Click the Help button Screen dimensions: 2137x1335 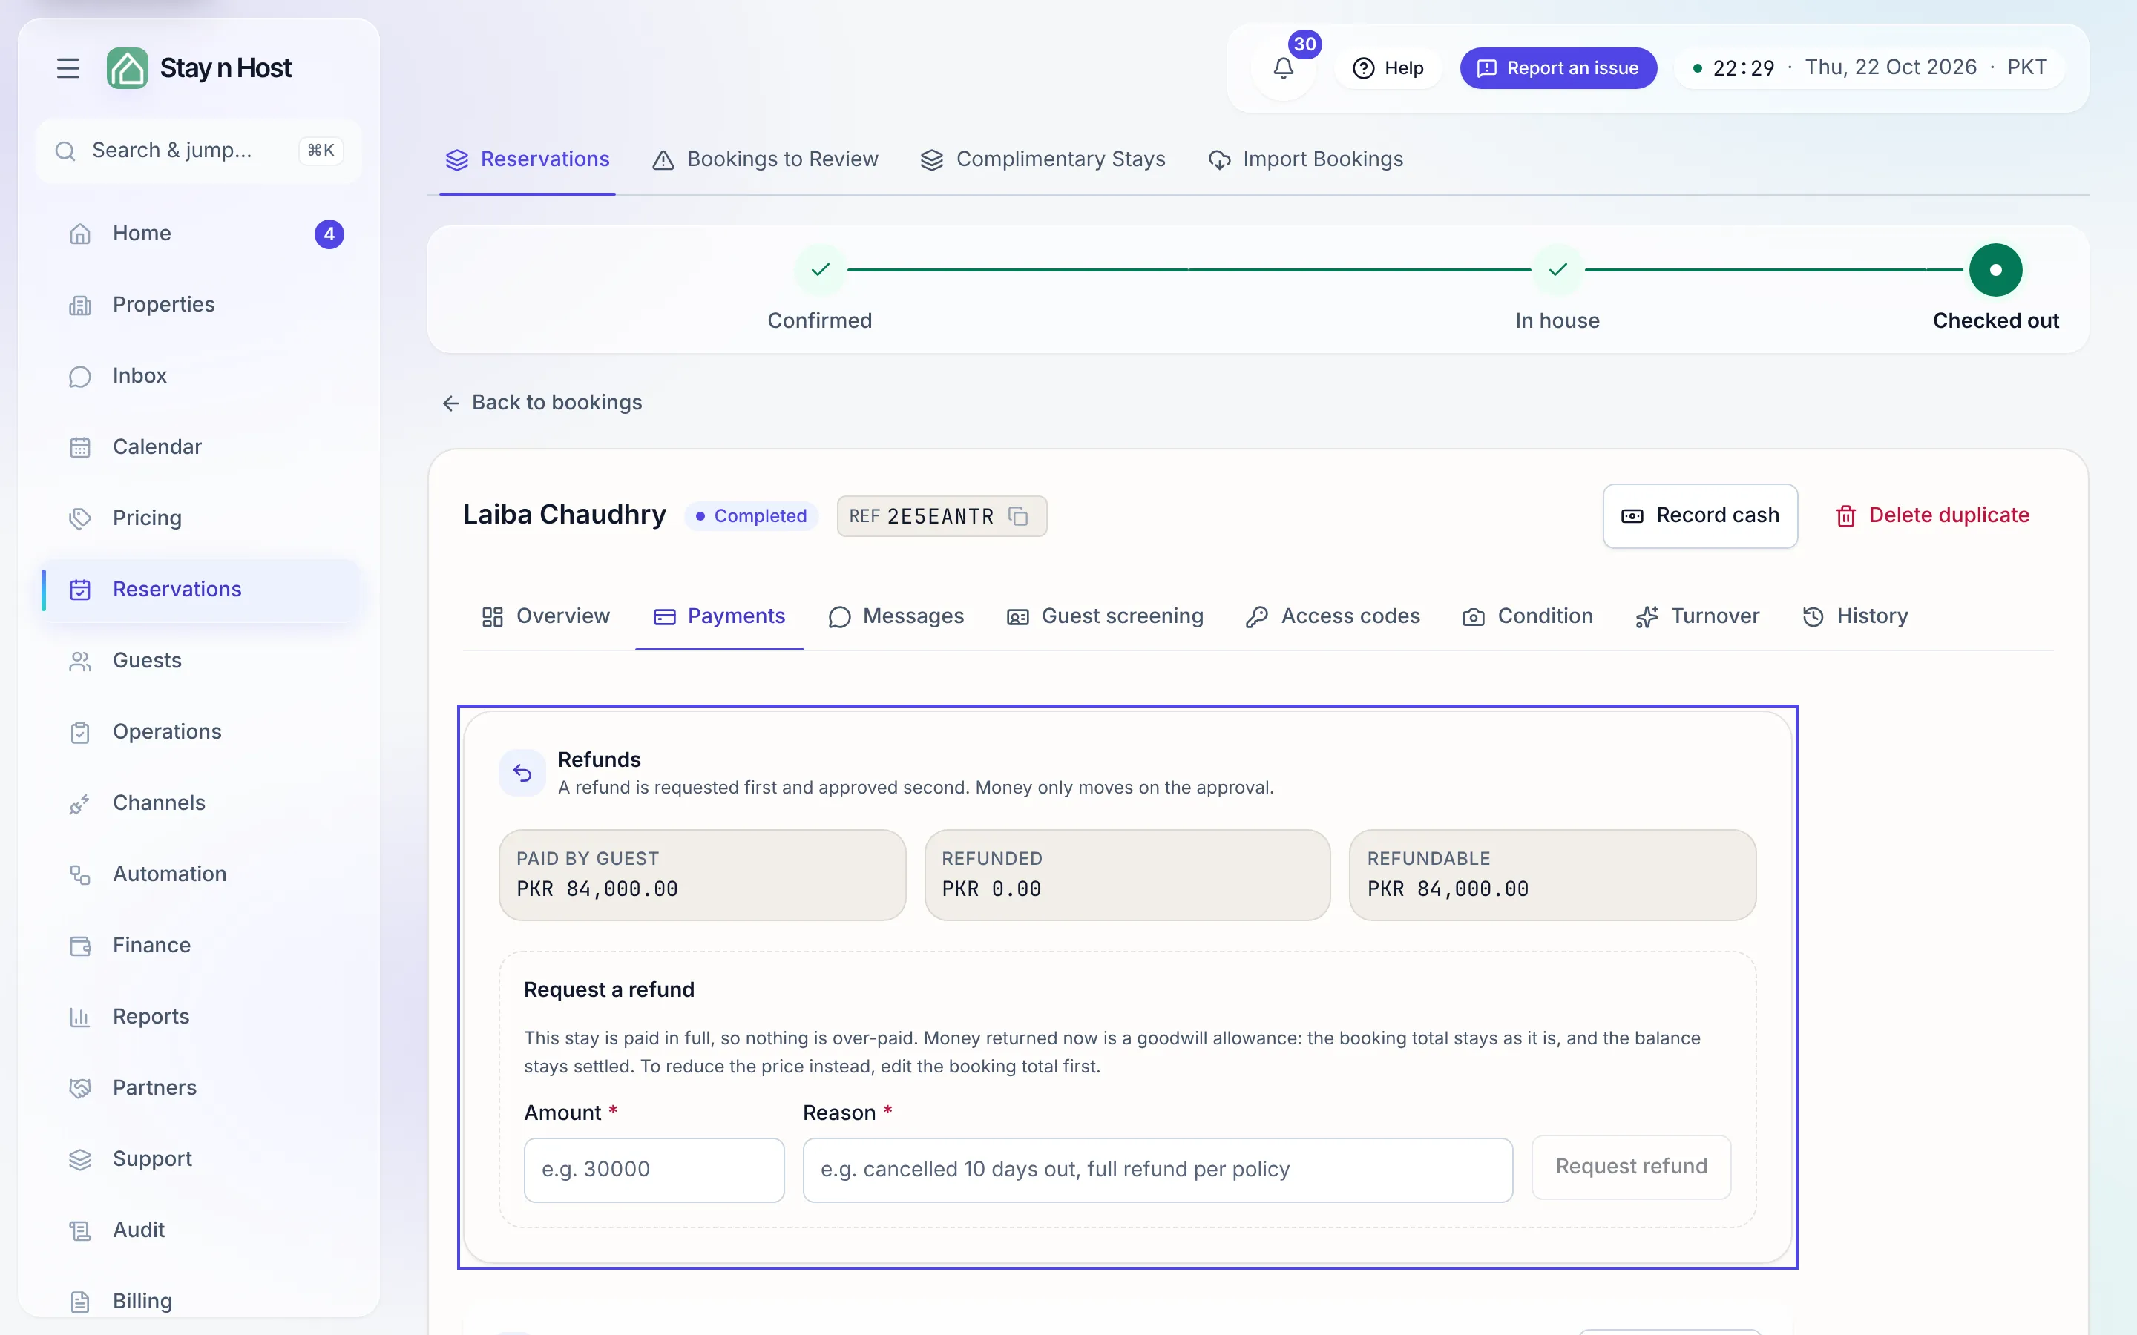1388,68
